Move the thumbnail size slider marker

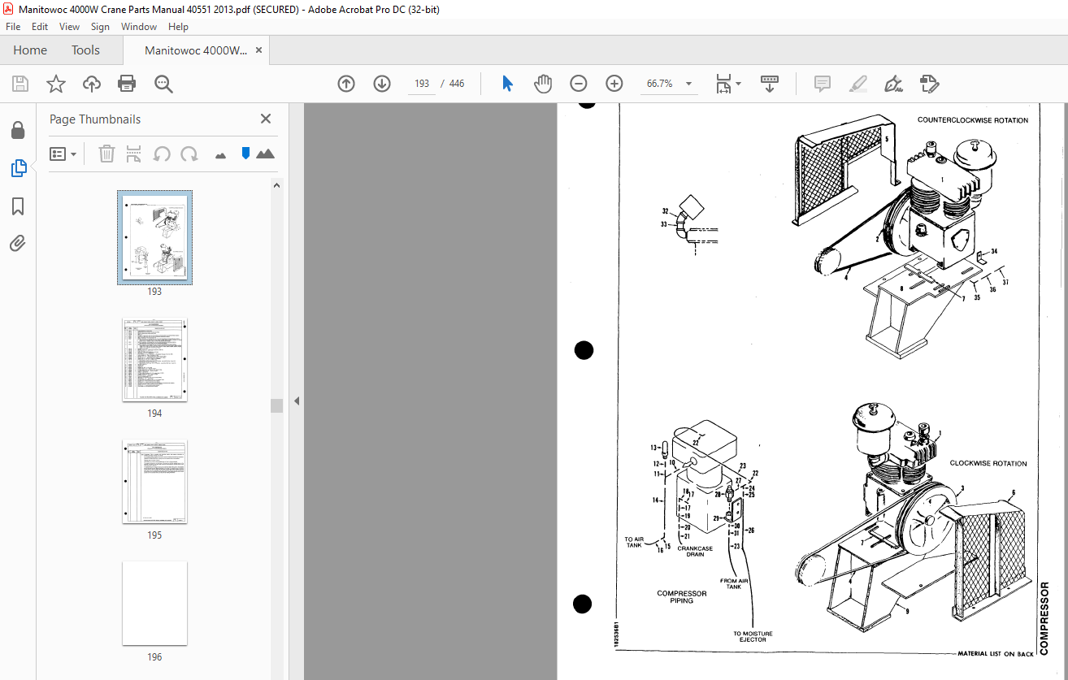pyautogui.click(x=245, y=154)
